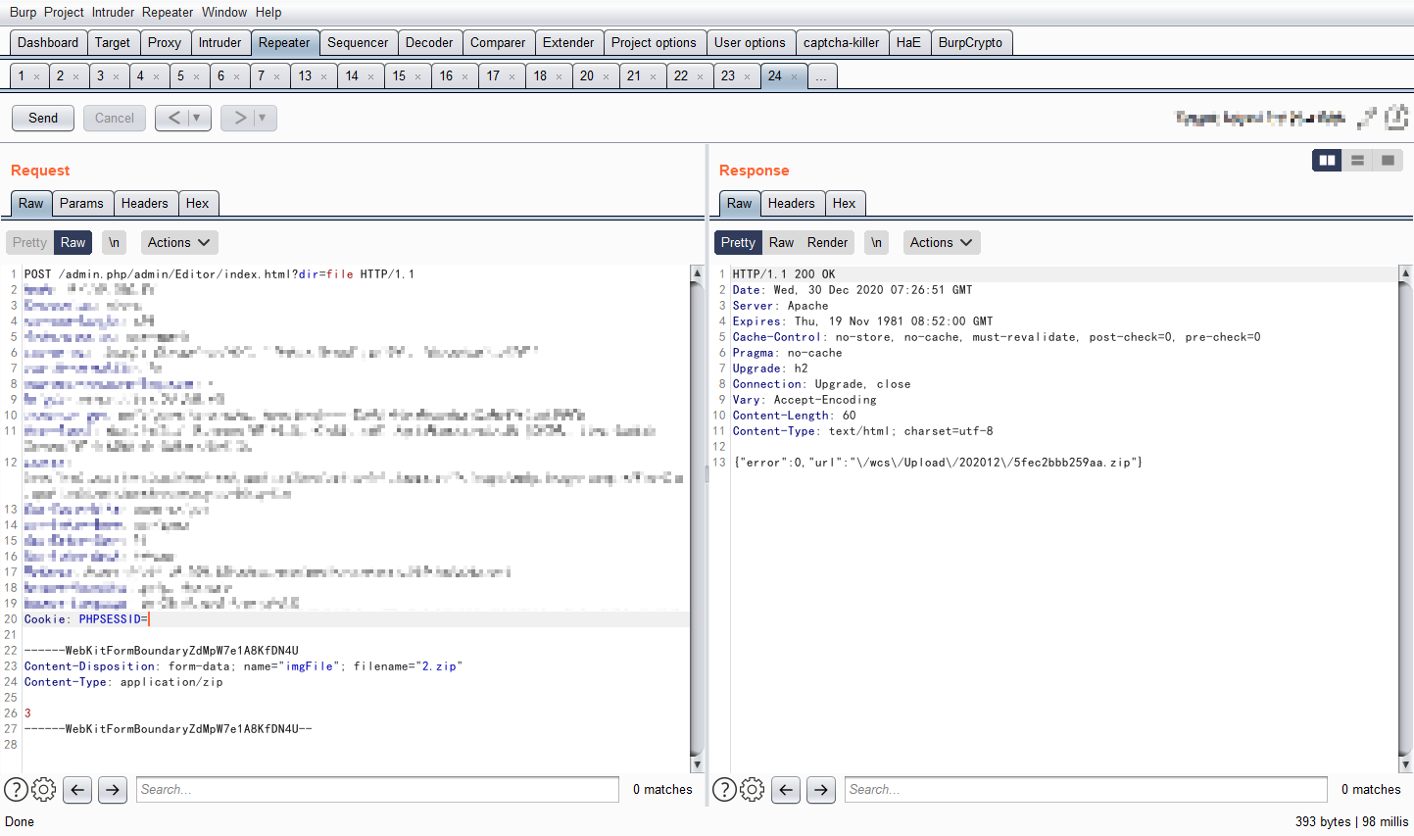Click the JSON url response line
The width and height of the screenshot is (1414, 836).
(x=938, y=463)
